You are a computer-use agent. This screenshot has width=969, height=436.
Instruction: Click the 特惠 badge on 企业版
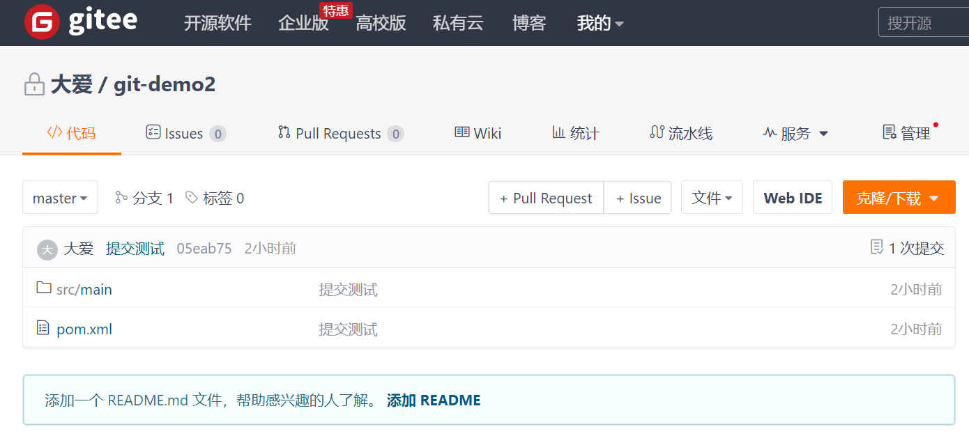click(335, 10)
